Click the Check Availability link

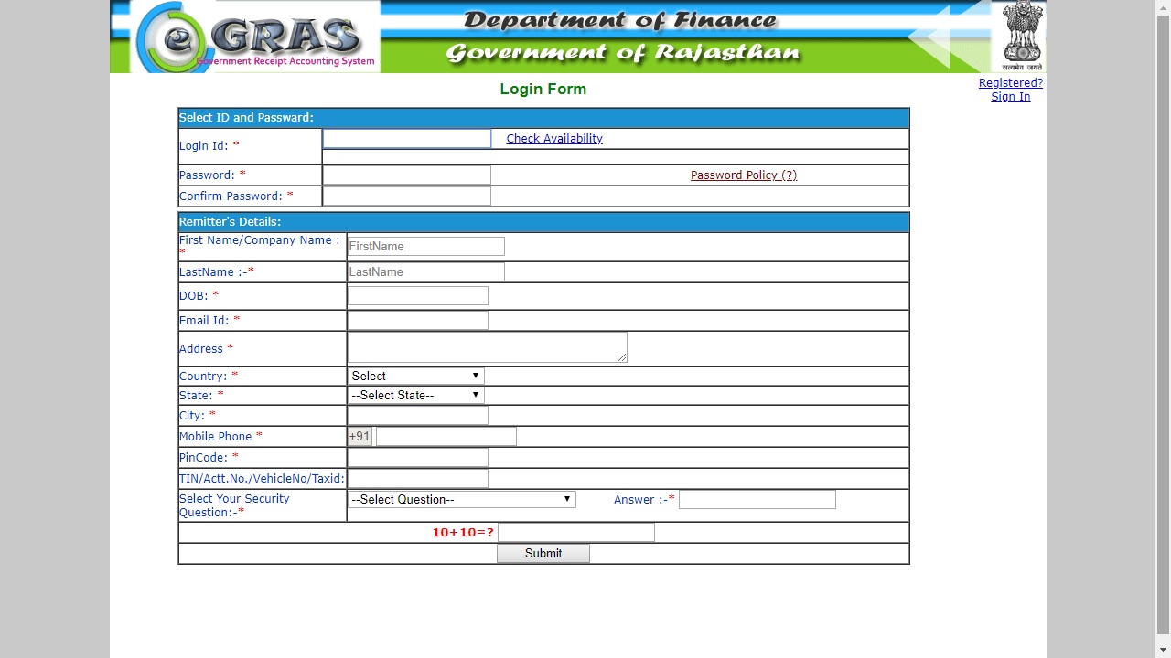click(553, 138)
